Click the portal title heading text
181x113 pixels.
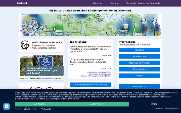[90, 11]
